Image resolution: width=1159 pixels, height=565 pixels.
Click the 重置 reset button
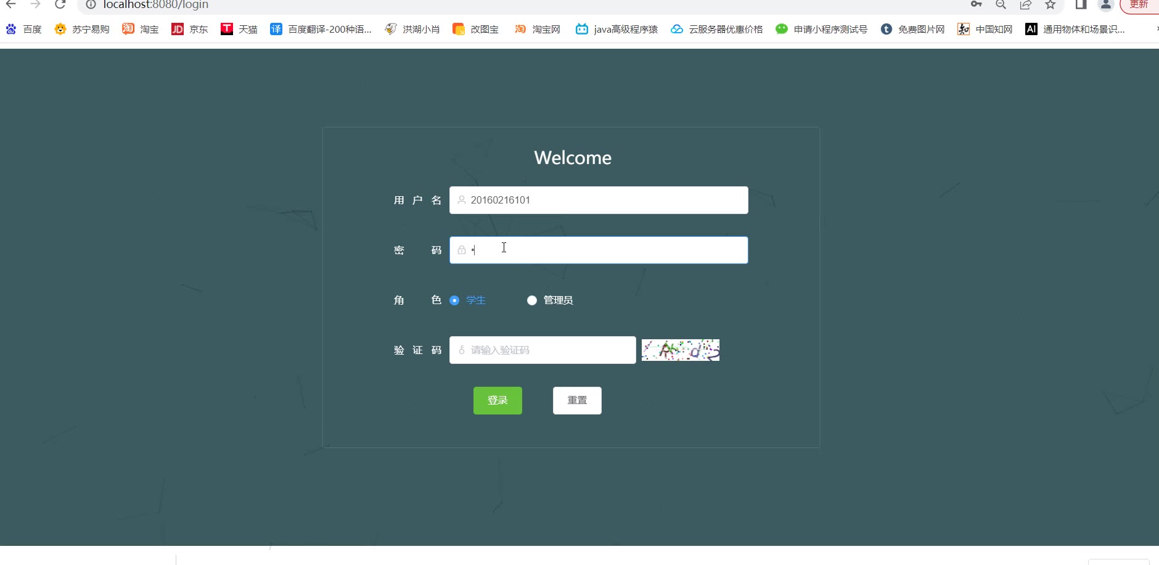pos(577,400)
